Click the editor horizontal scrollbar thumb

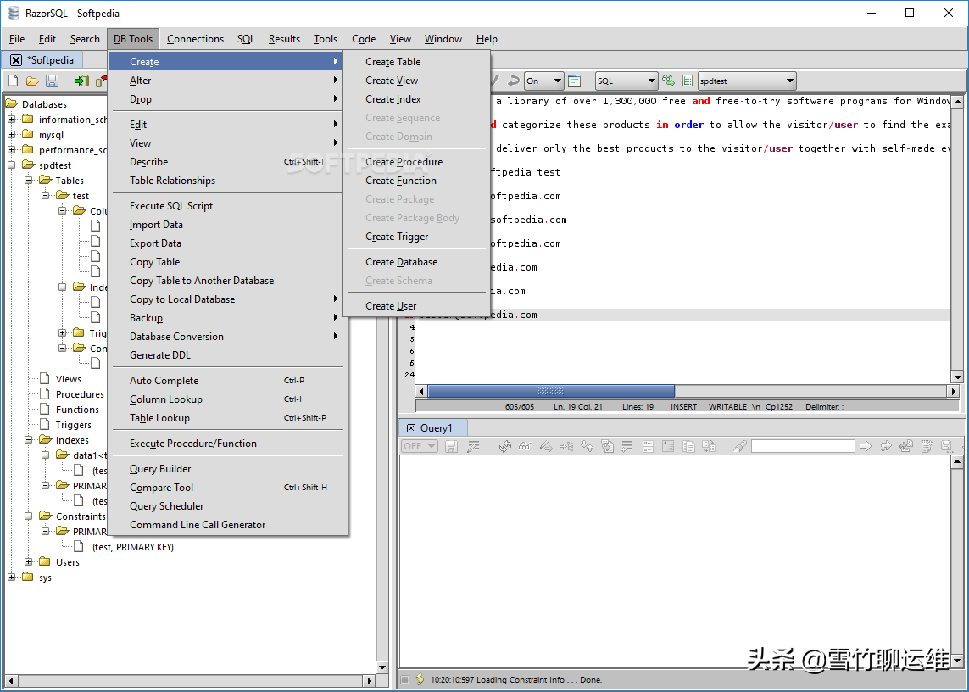point(550,391)
